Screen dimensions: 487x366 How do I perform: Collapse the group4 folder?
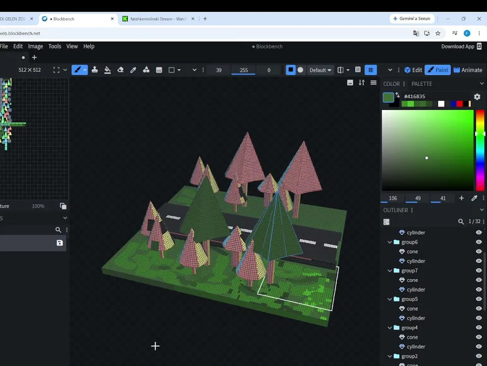[389, 327]
